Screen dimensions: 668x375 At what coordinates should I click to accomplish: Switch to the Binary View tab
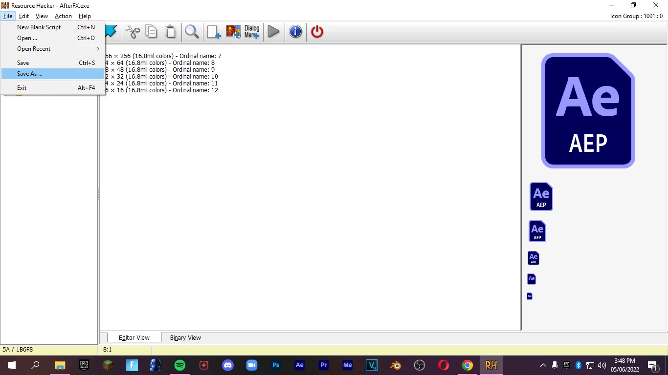(x=185, y=337)
